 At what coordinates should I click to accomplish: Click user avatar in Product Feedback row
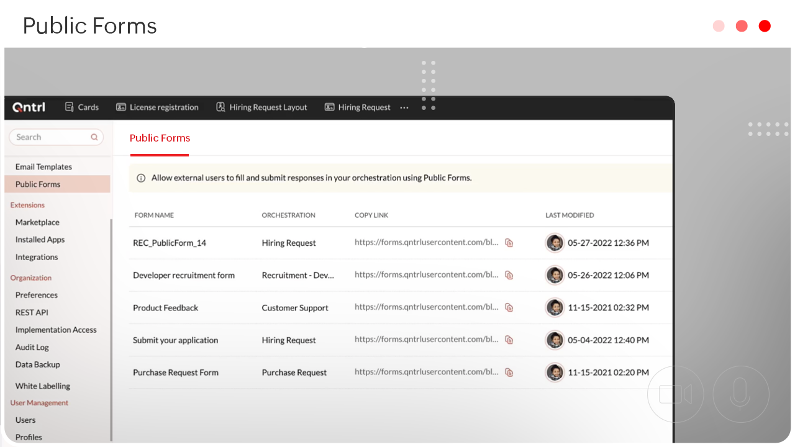(x=554, y=307)
